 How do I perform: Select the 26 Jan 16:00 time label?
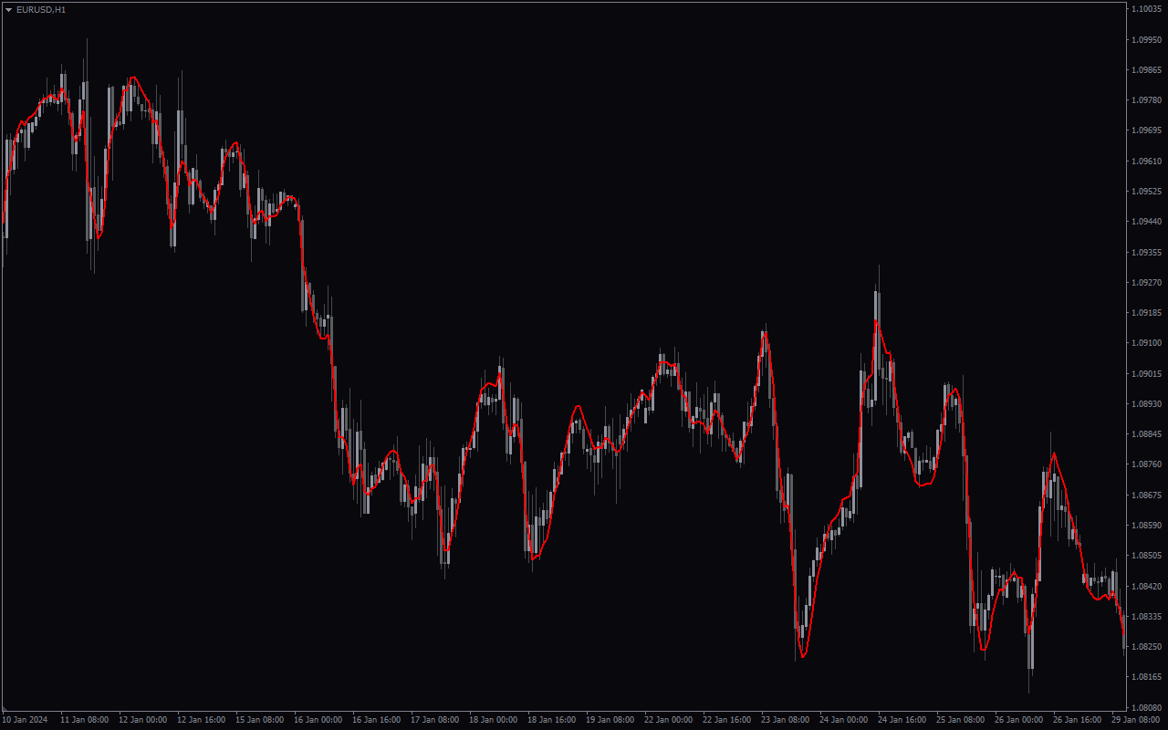[1077, 719]
